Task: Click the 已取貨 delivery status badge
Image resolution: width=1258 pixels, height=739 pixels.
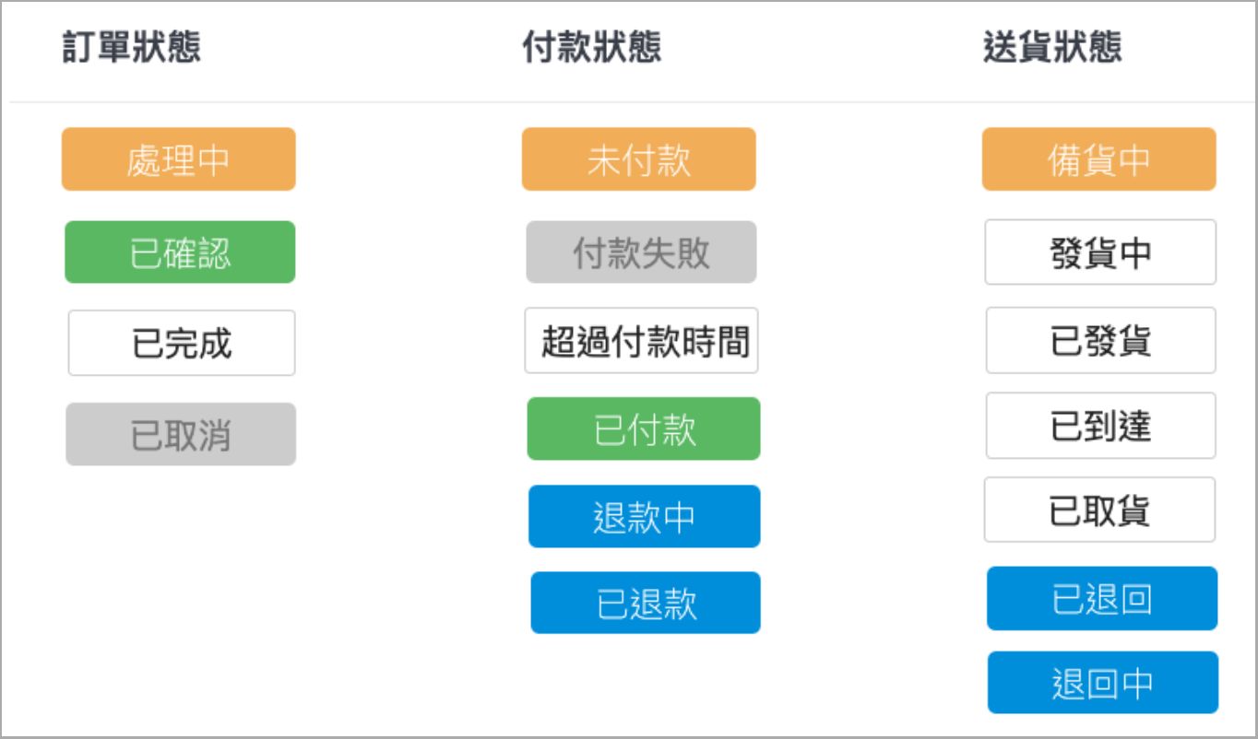Action: pos(1099,510)
